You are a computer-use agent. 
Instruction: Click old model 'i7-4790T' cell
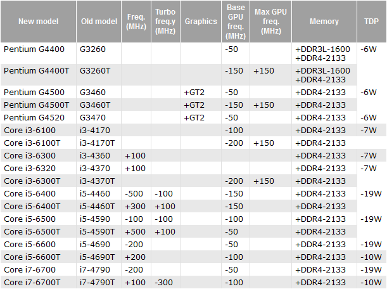[99, 282]
